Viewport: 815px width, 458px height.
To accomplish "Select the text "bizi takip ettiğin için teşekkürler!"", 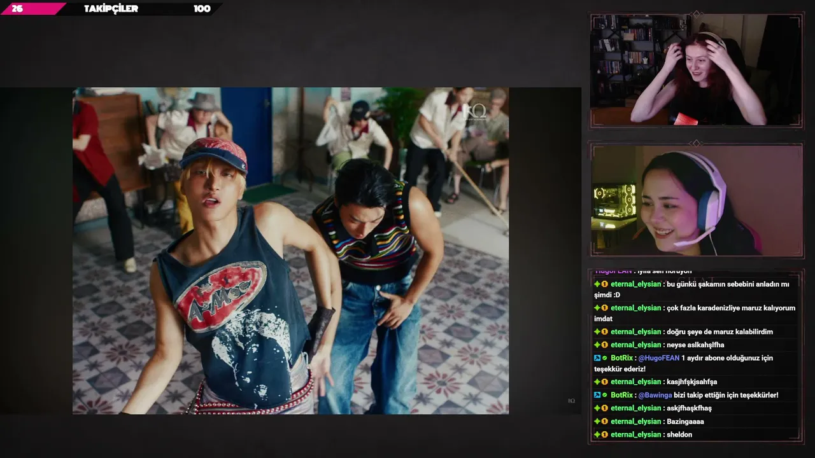I will 726,395.
